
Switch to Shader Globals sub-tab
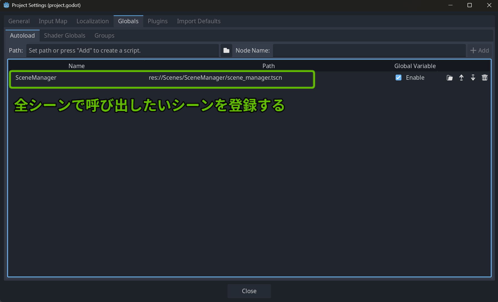click(x=65, y=36)
